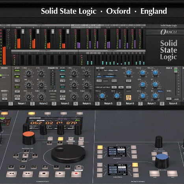Viewport: 184px width, 184px height.
Task: Hit the stop transport button
Action: pos(44,174)
